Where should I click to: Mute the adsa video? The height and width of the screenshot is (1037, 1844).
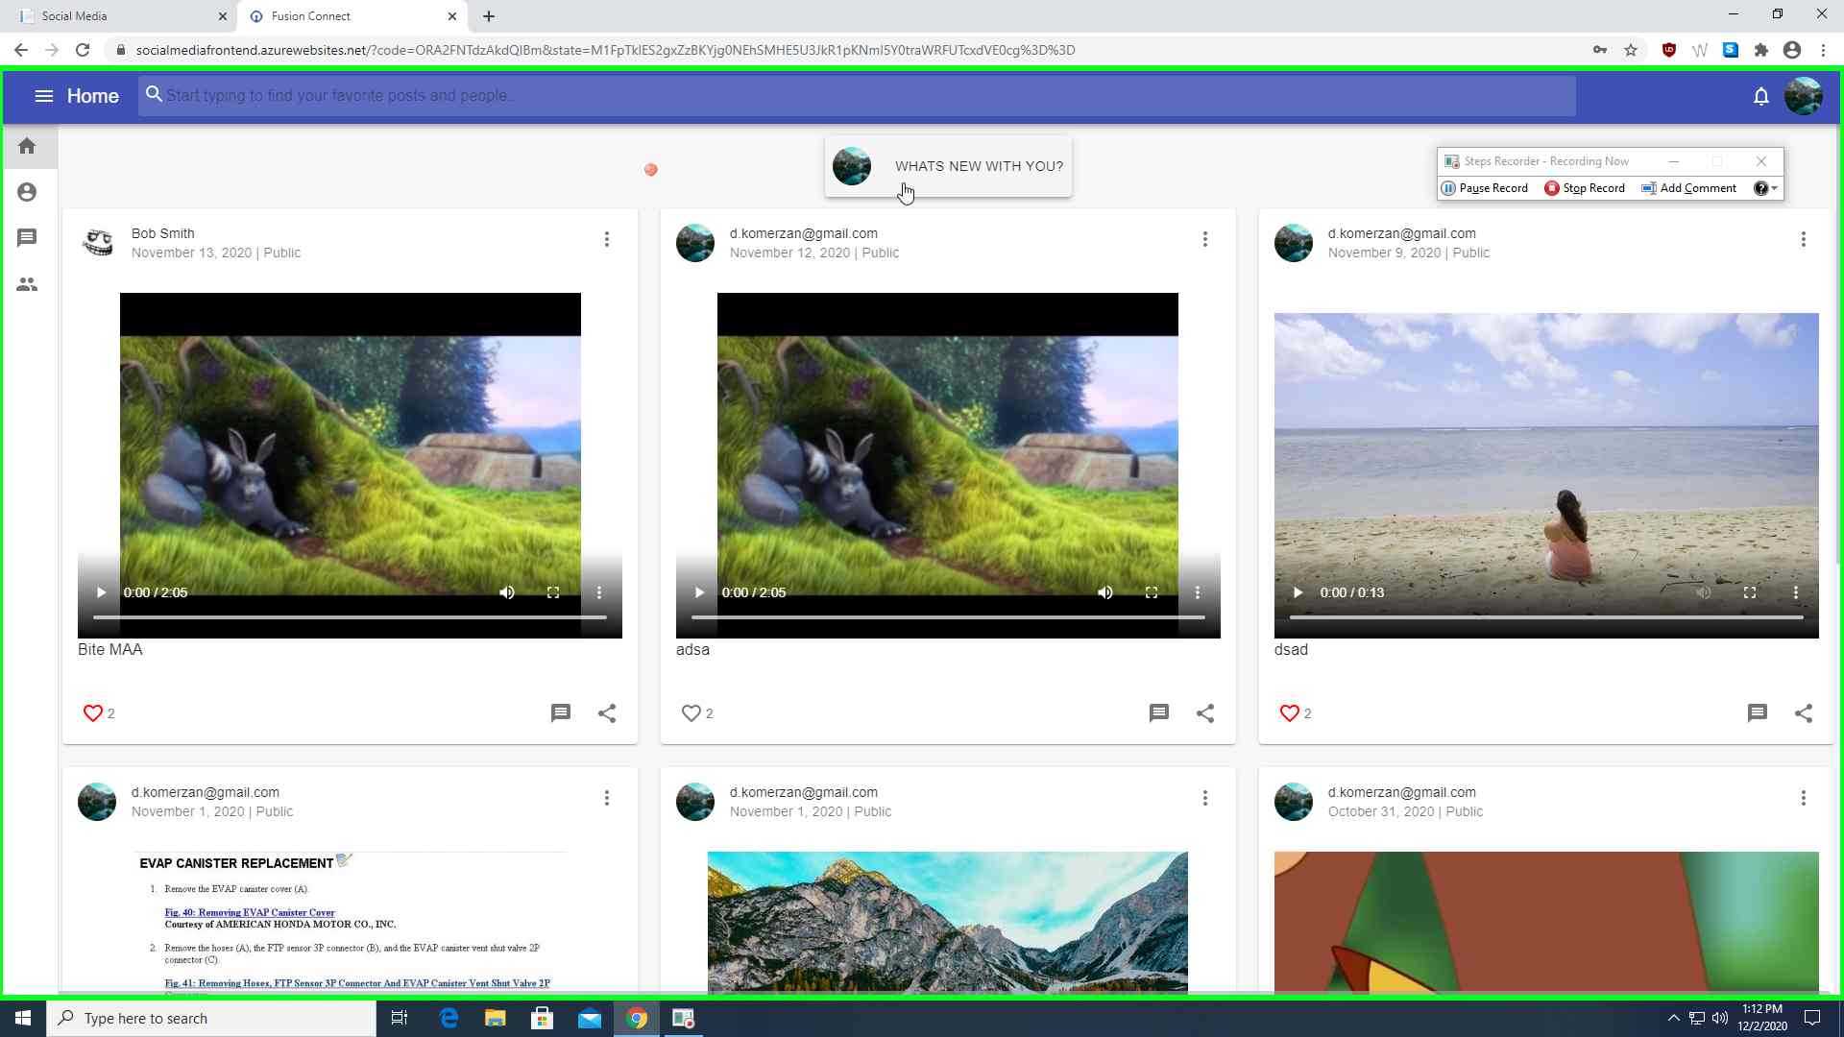[1105, 592]
